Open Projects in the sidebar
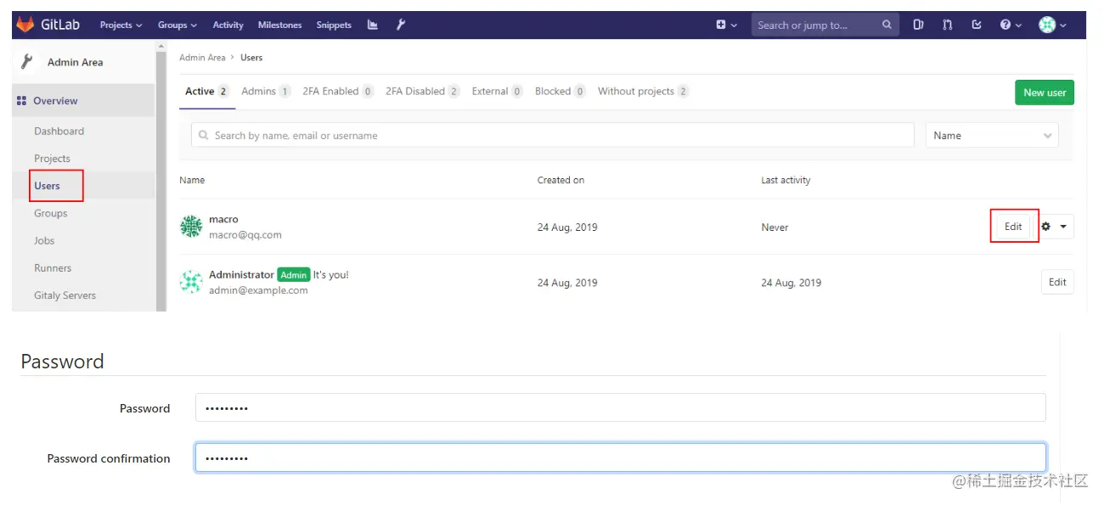 click(52, 159)
